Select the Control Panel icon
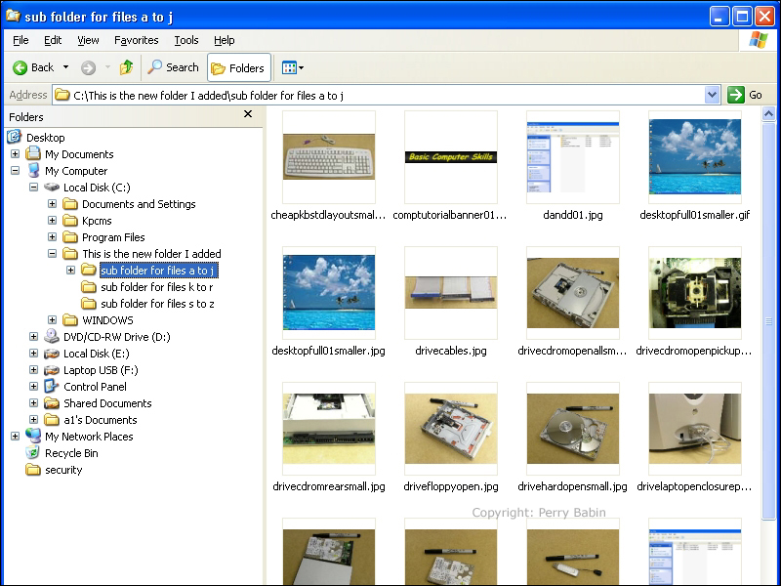The height and width of the screenshot is (586, 781). point(52,386)
